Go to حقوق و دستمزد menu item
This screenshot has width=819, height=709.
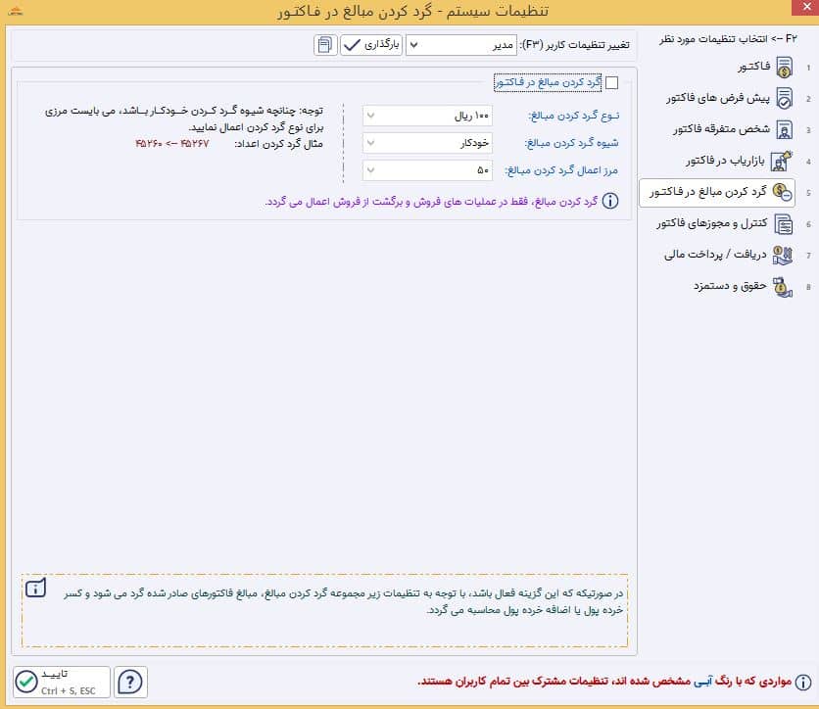(744, 287)
